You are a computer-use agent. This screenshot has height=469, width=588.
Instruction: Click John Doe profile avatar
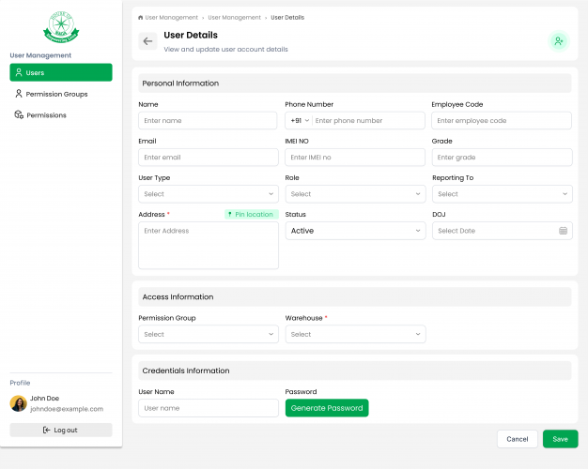tap(19, 403)
